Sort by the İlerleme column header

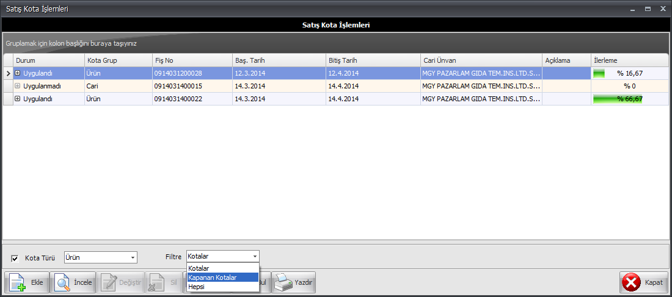point(630,60)
